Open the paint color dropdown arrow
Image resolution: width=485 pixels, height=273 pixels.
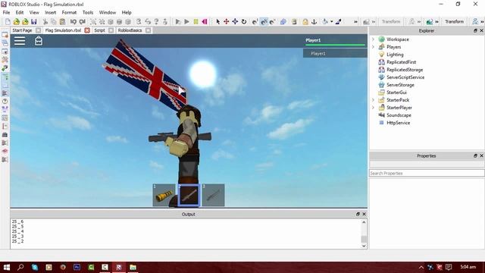click(x=331, y=22)
